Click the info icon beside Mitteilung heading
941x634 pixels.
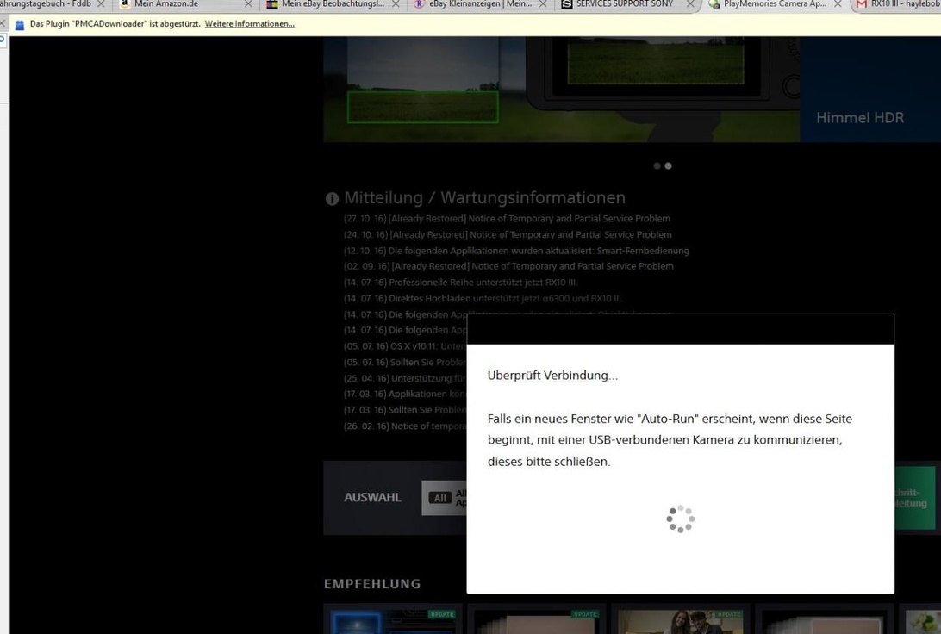[332, 199]
